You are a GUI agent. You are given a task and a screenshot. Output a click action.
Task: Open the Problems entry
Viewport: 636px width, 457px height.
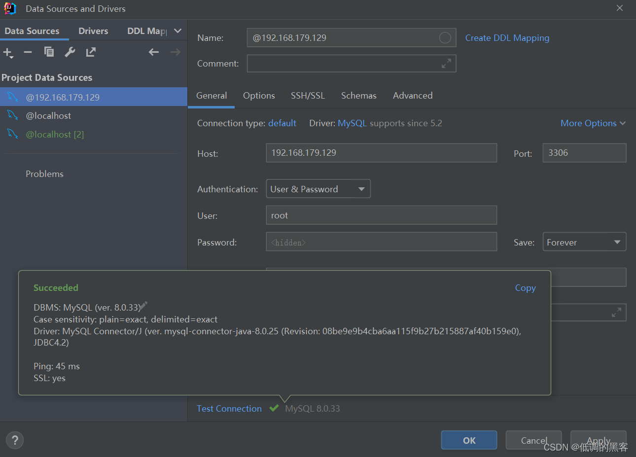pos(44,174)
